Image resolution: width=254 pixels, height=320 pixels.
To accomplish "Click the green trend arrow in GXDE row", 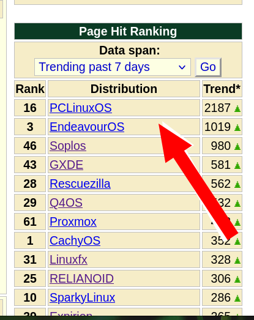I will click(x=237, y=166).
